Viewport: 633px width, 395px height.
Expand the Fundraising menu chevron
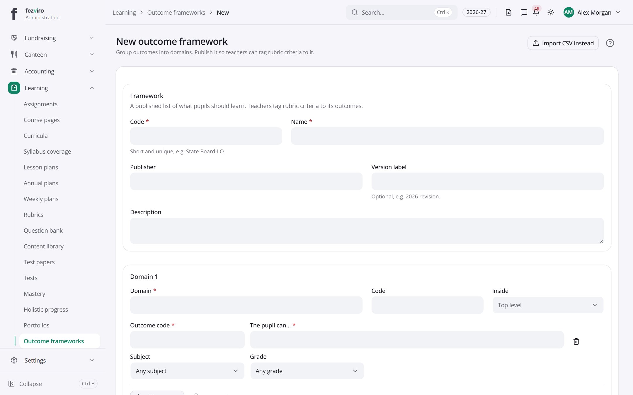[92, 38]
